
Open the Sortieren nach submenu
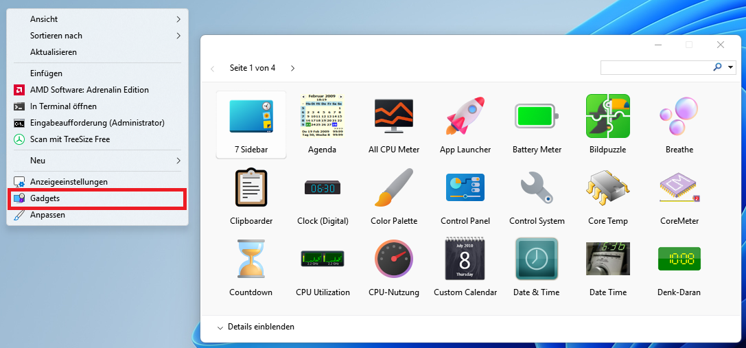click(x=97, y=36)
